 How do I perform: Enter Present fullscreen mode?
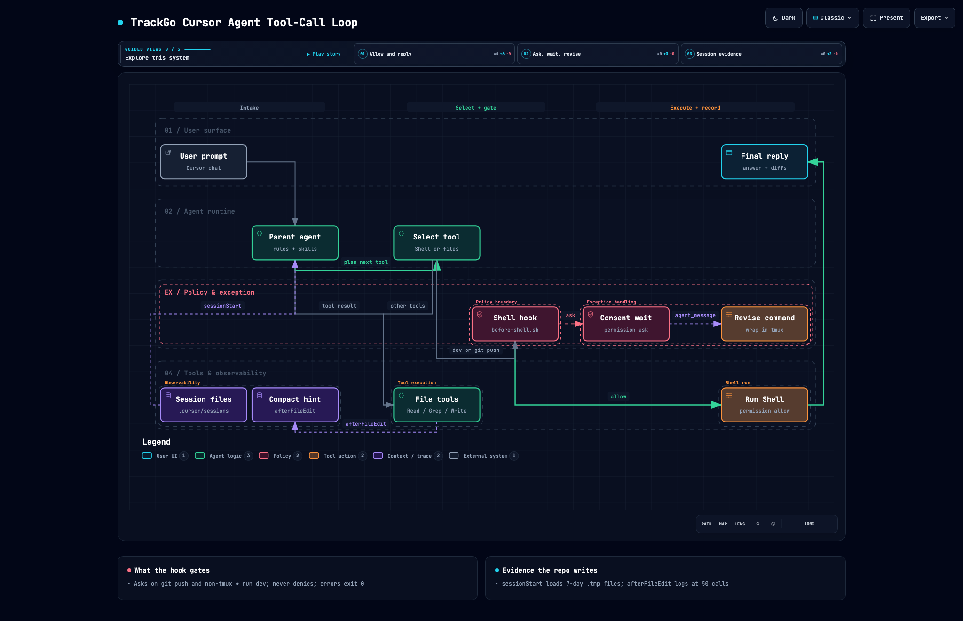tap(886, 18)
